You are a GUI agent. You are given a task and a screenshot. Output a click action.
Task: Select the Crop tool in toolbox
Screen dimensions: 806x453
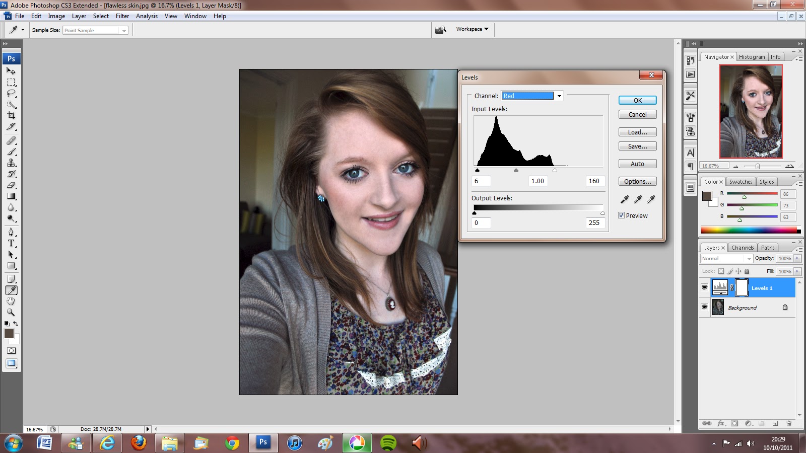click(x=11, y=115)
